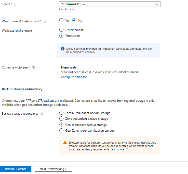Select Geo-Zone-redundant backup storage
Viewport: 188px width, 174px height.
61,131
